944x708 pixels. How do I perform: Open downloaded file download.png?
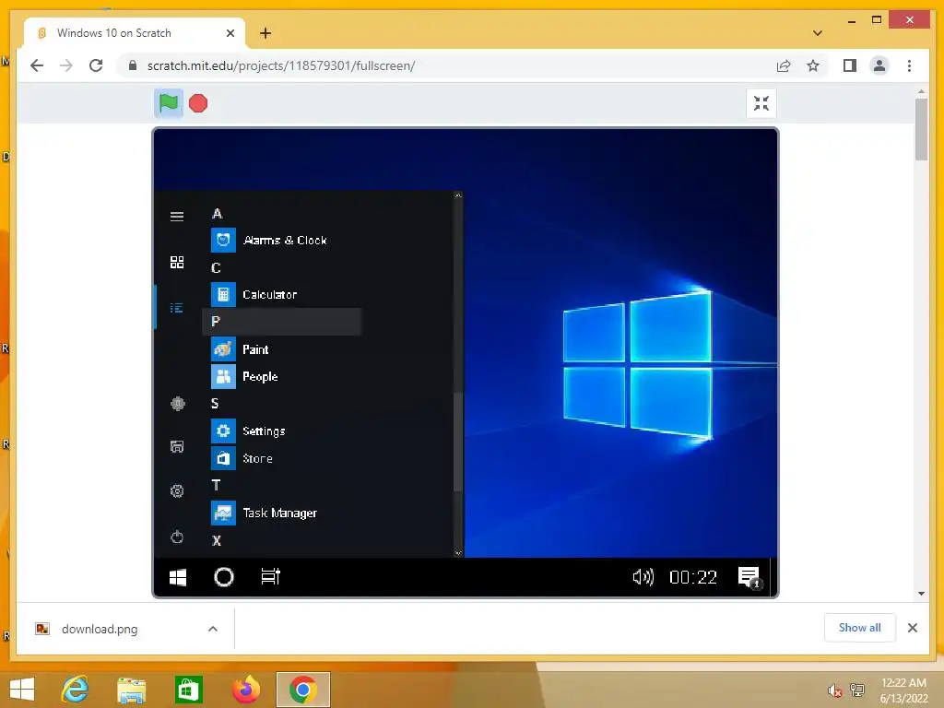coord(100,629)
